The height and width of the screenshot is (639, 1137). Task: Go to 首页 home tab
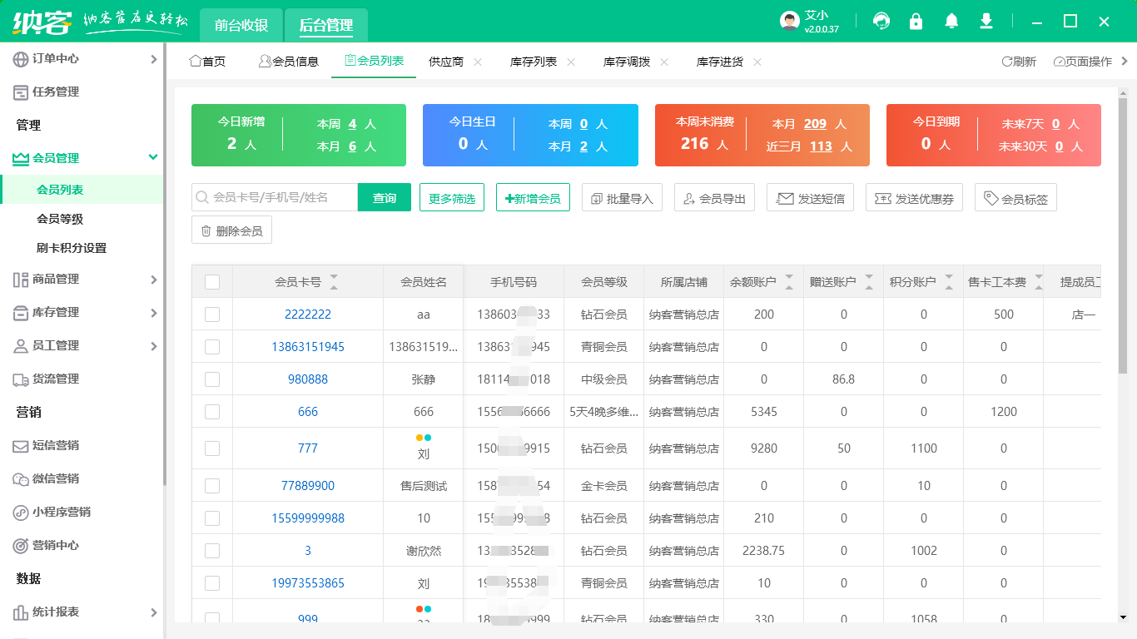(208, 62)
